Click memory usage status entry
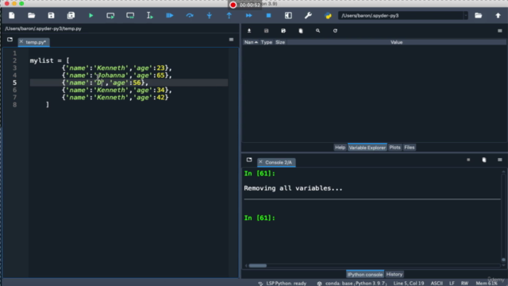 [487, 283]
